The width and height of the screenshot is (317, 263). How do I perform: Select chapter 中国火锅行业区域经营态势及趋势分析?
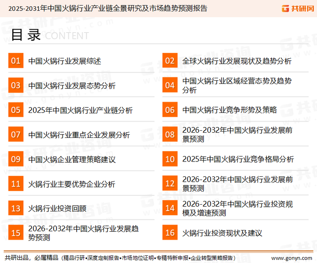point(237,85)
